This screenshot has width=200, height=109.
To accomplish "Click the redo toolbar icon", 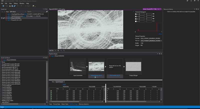I will point(21,6).
